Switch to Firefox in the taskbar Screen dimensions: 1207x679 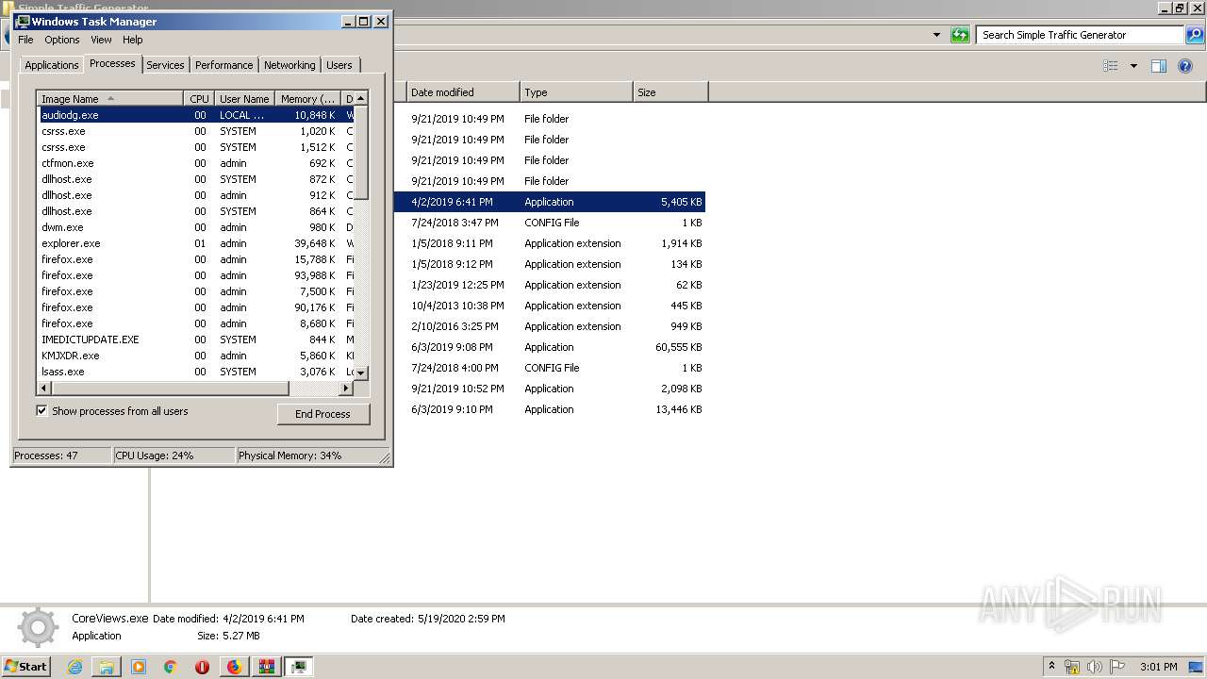(x=234, y=667)
